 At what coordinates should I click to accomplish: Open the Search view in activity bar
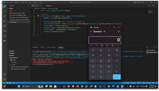click(5, 11)
